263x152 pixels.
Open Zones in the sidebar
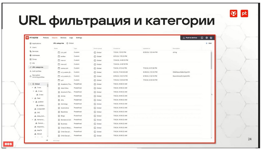(33, 59)
